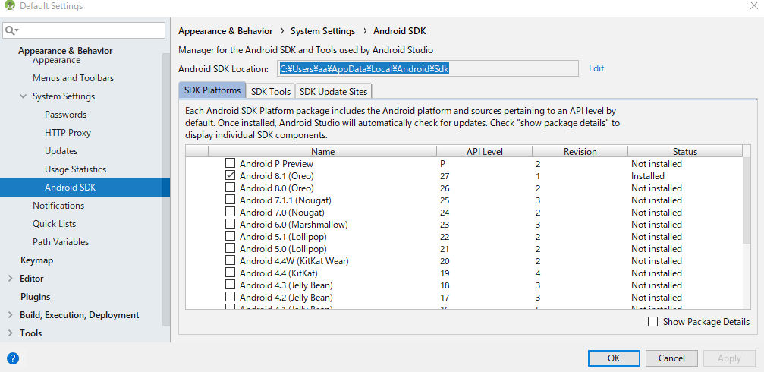
Task: Select HTTP Proxy in settings tree
Action: (68, 133)
